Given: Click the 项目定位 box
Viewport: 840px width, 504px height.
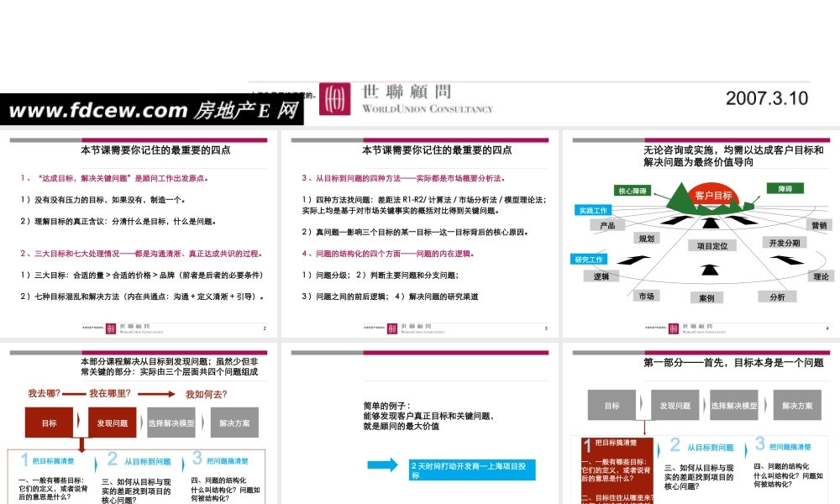Looking at the screenshot, I should 712,246.
